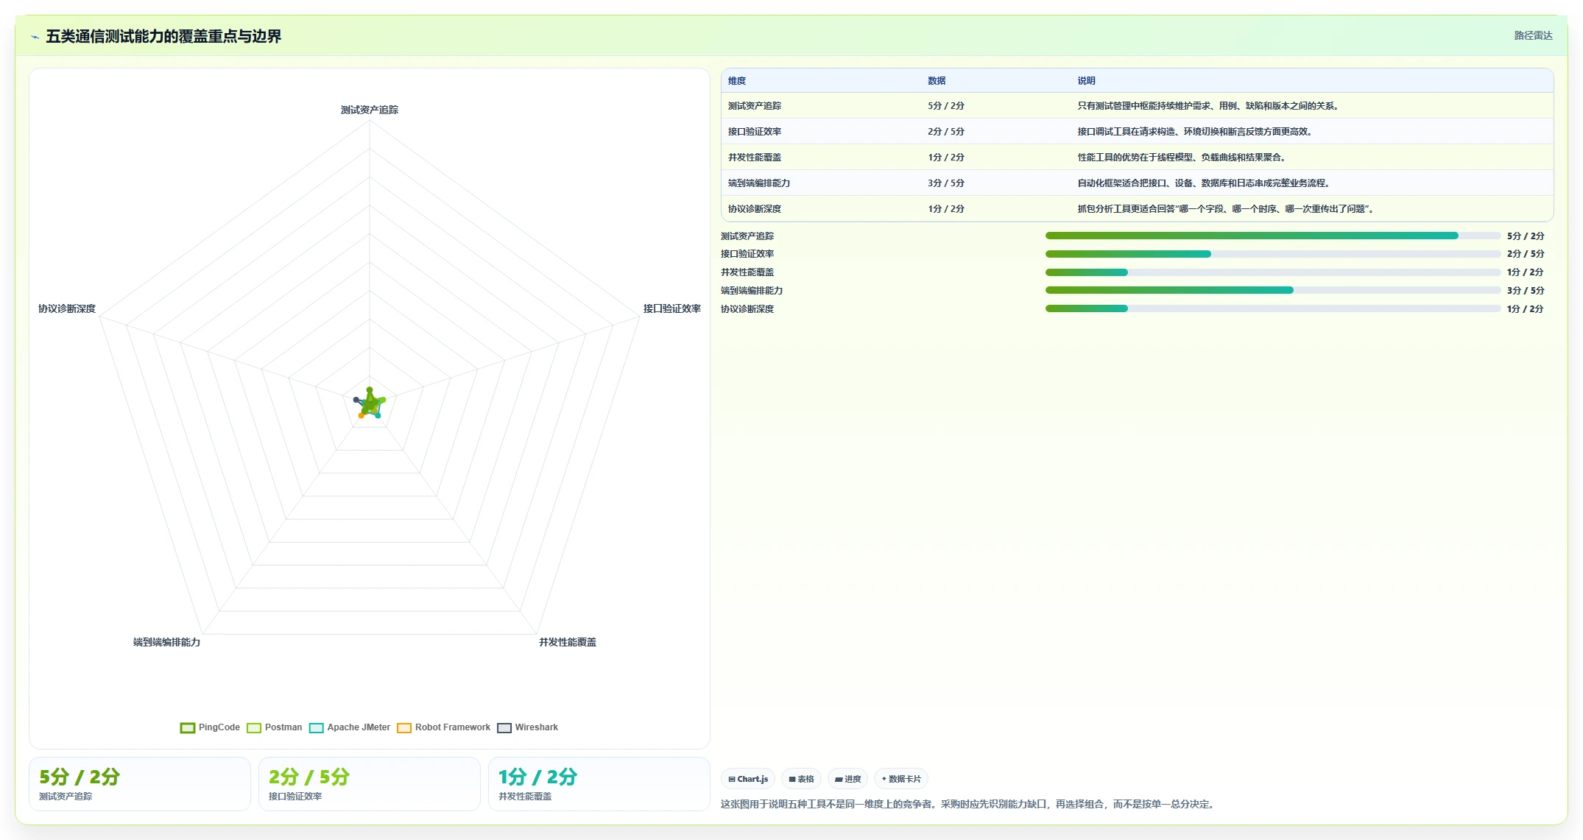Click the 端到端编排能力 radar axis label
This screenshot has height=840, width=1583.
tap(166, 642)
